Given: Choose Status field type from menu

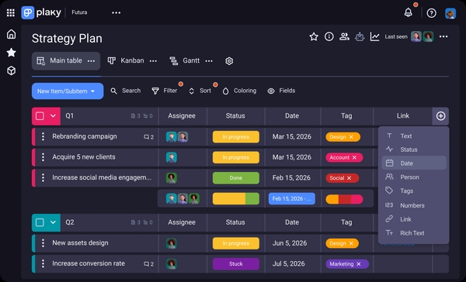Looking at the screenshot, I should pyautogui.click(x=414, y=150).
